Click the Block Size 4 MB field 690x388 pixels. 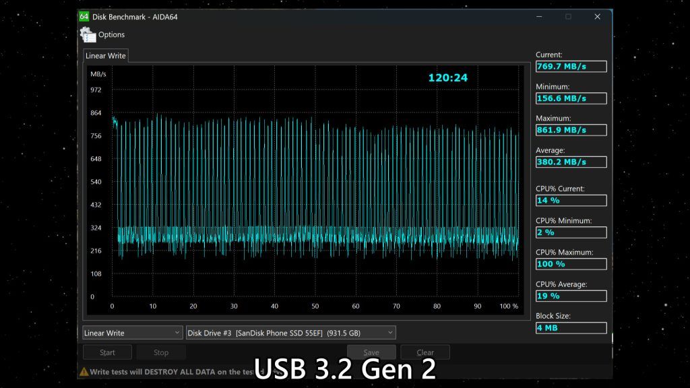(x=571, y=328)
